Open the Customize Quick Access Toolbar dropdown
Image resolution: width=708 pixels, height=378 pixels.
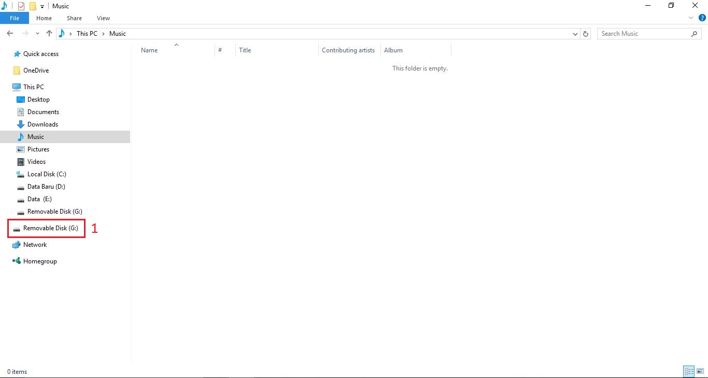[x=42, y=7]
